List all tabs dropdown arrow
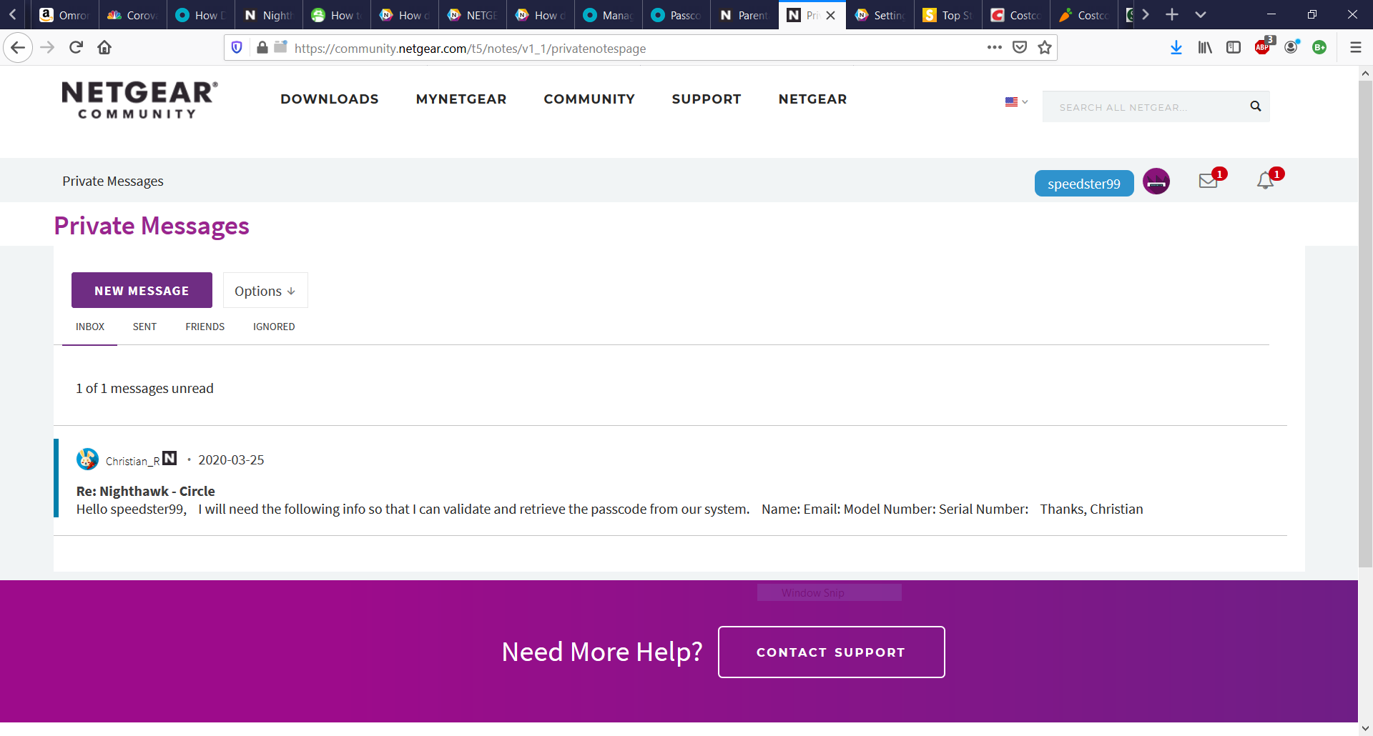Screen dimensions: 1373x736 click(x=1201, y=14)
